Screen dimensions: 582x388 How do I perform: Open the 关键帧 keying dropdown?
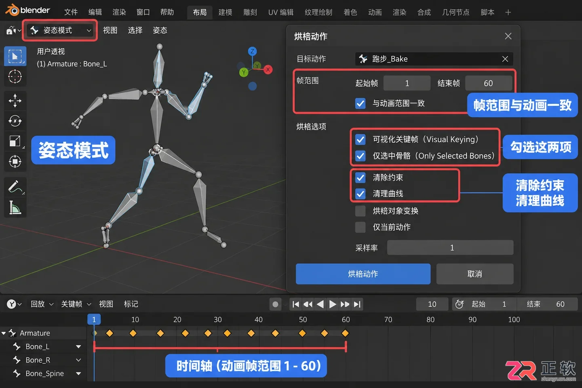(x=76, y=304)
